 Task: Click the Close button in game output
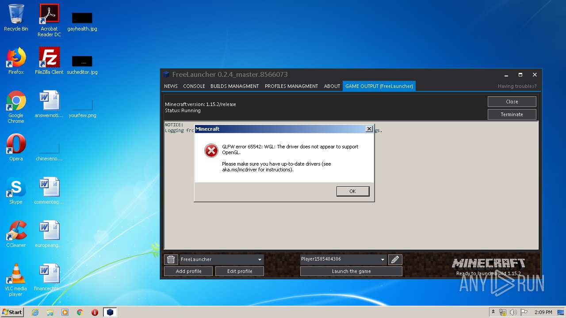click(512, 102)
